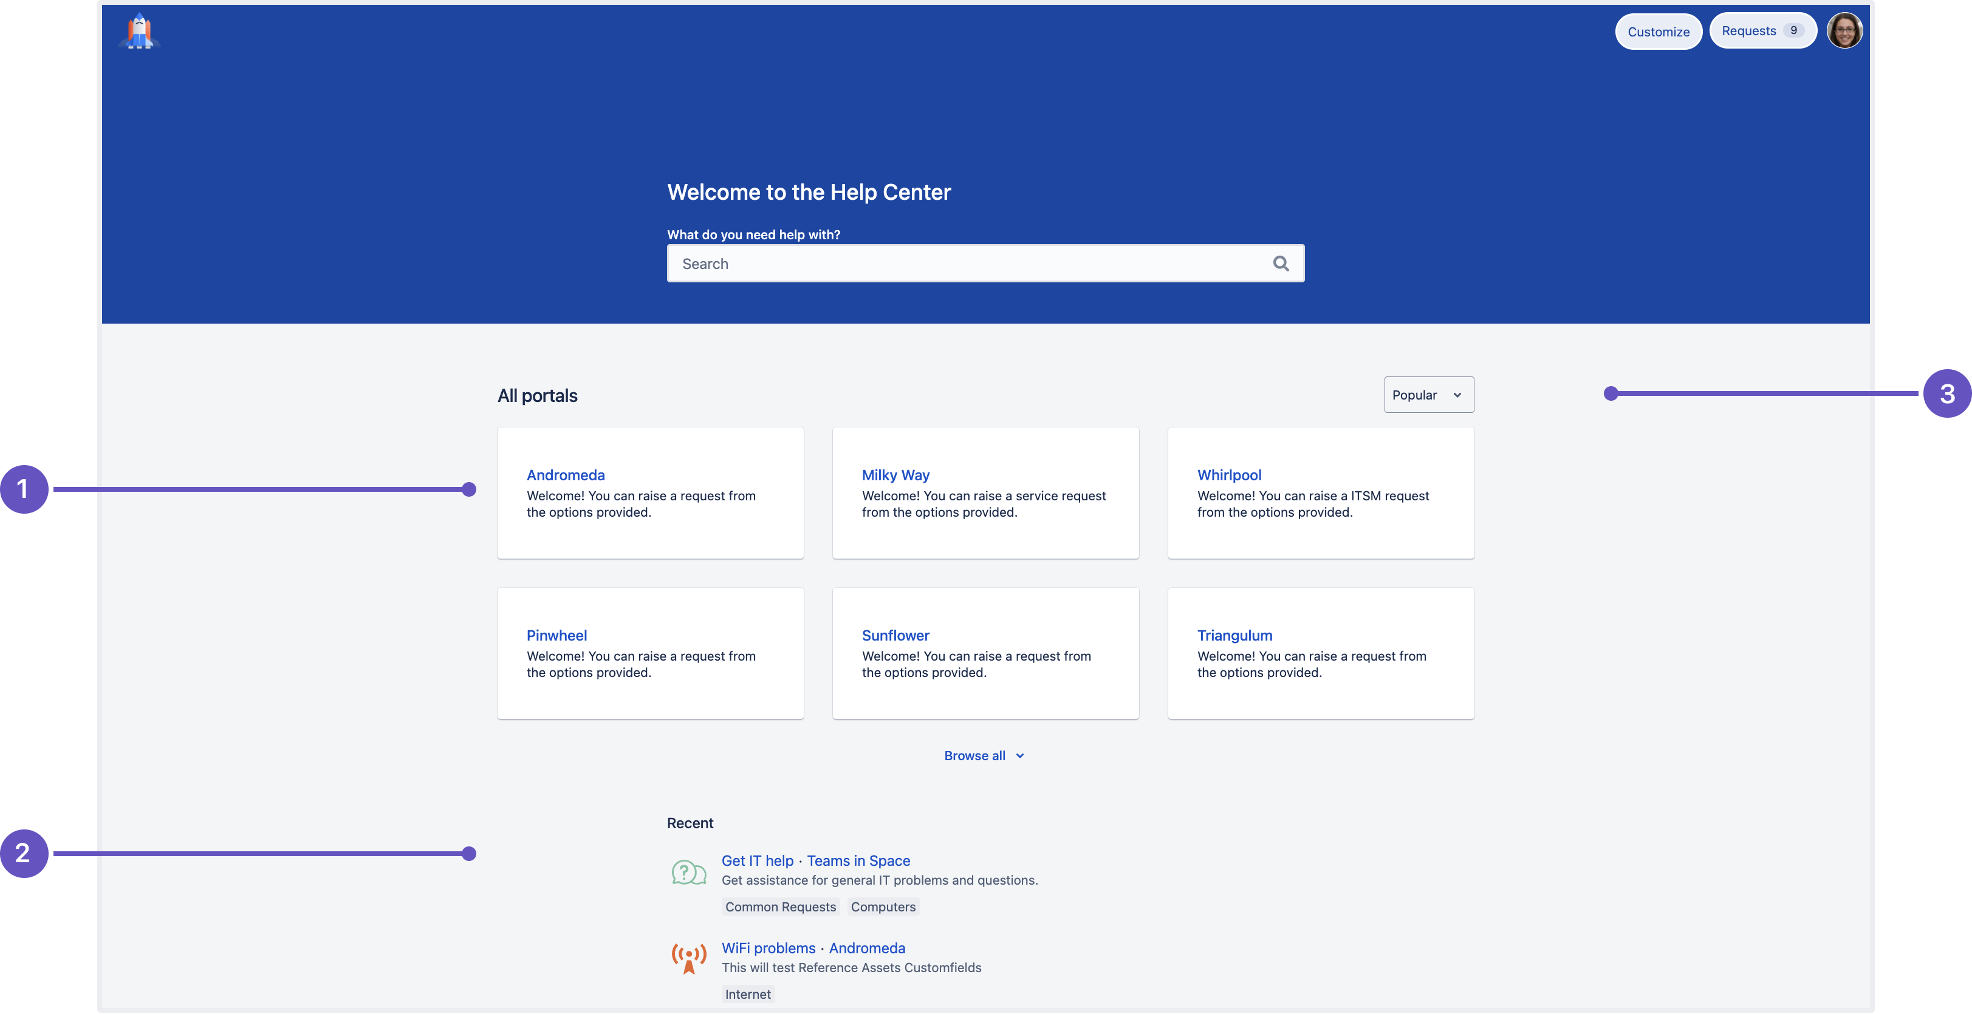
Task: Expand the Browse all portals section
Action: tap(985, 755)
